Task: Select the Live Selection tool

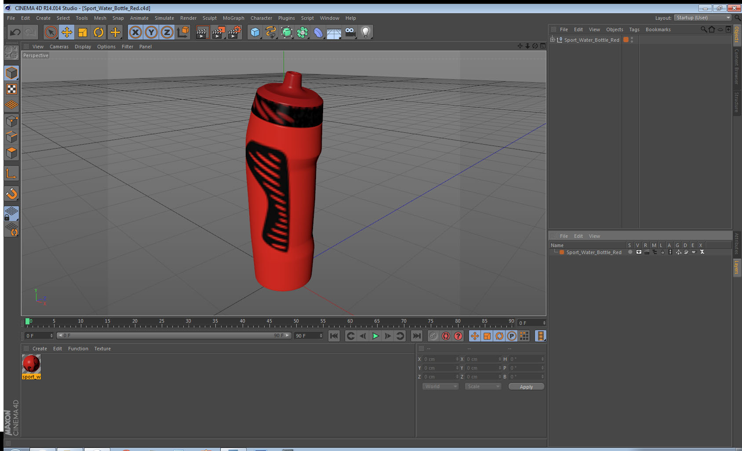Action: (51, 32)
